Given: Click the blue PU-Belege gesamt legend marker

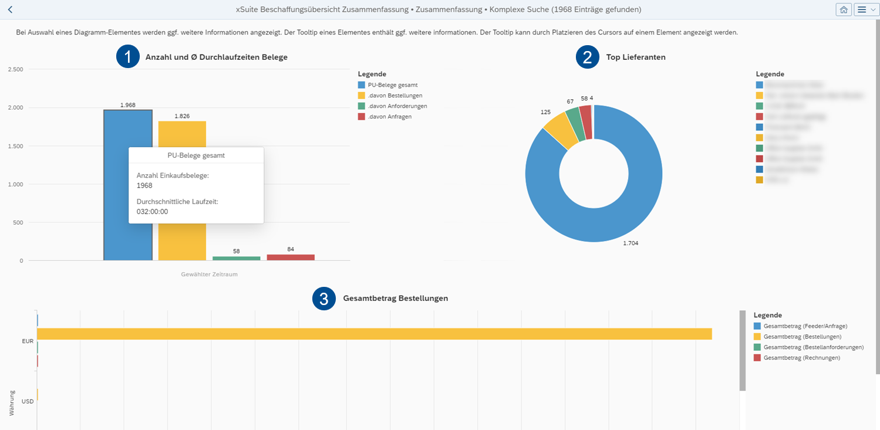Looking at the screenshot, I should [x=361, y=84].
